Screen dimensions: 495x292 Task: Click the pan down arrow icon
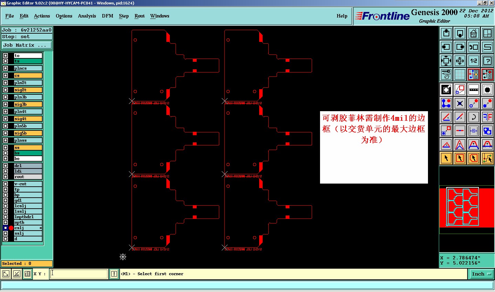click(460, 33)
